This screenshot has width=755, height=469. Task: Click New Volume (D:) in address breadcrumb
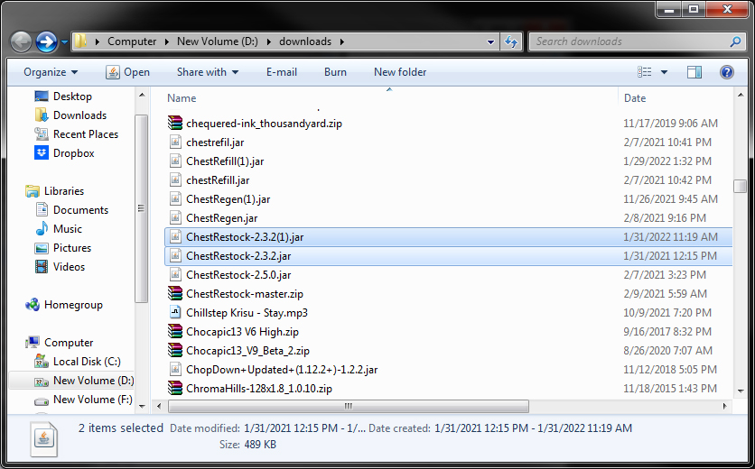coord(218,41)
